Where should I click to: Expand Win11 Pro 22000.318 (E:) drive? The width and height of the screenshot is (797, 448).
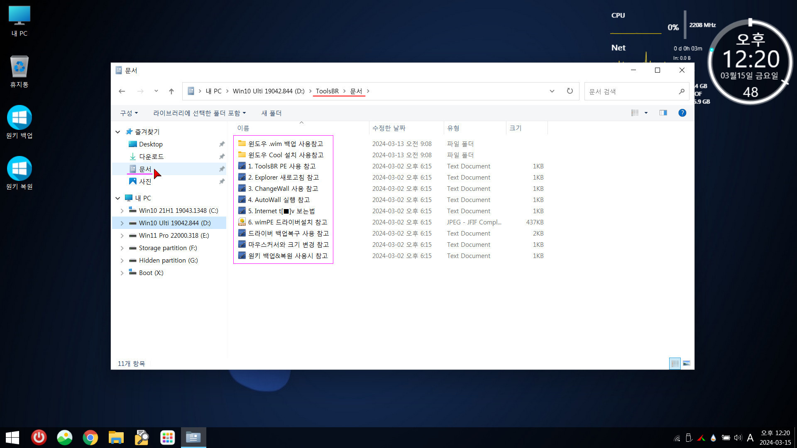(x=122, y=235)
